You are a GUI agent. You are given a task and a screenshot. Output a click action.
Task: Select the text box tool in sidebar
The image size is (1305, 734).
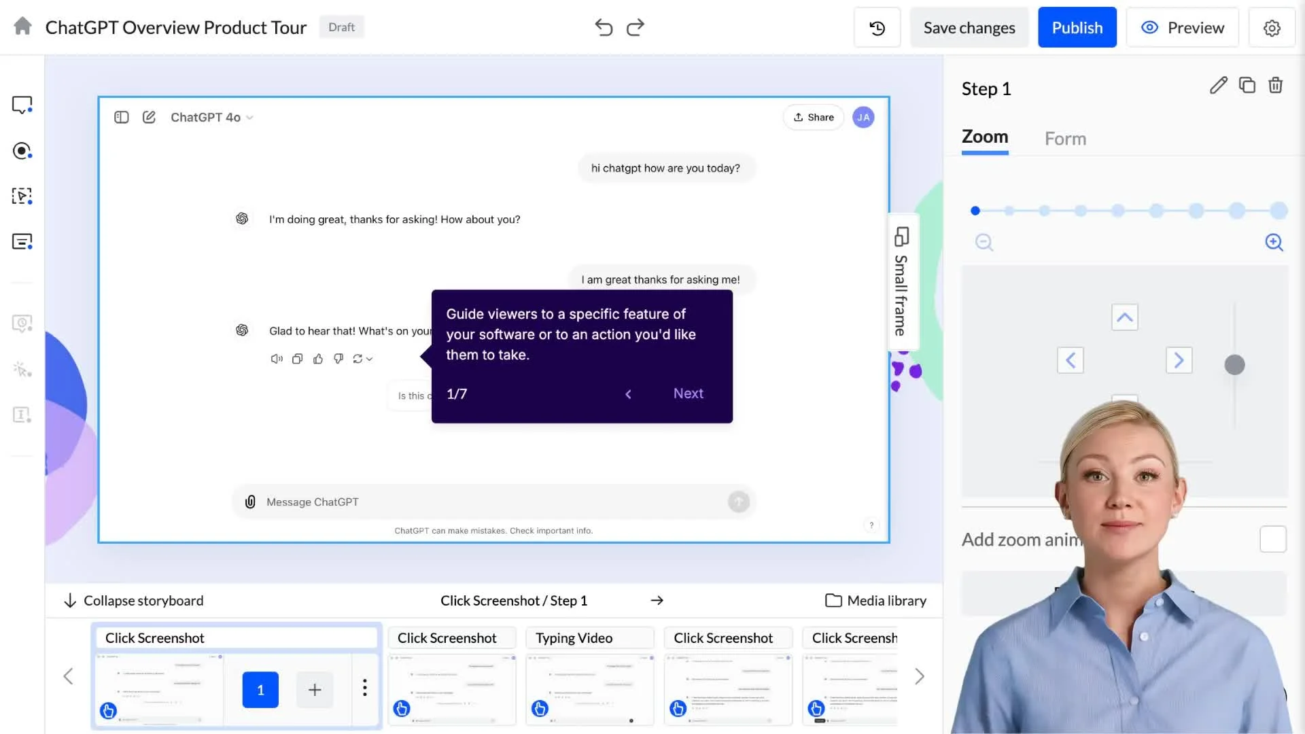(x=22, y=242)
